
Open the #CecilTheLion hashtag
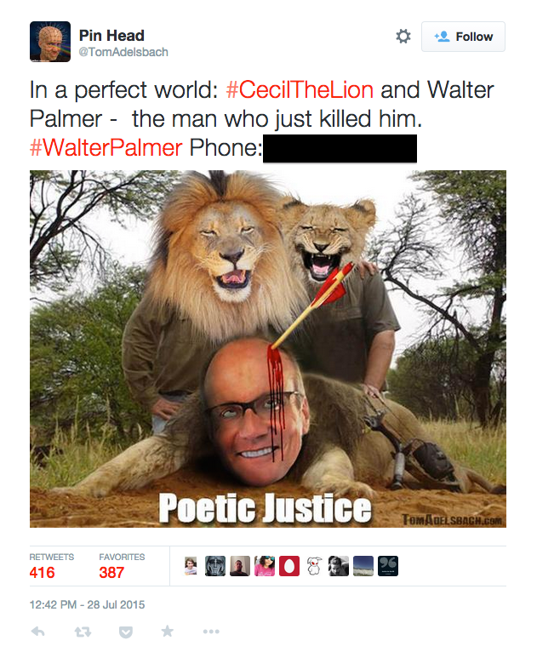point(300,90)
